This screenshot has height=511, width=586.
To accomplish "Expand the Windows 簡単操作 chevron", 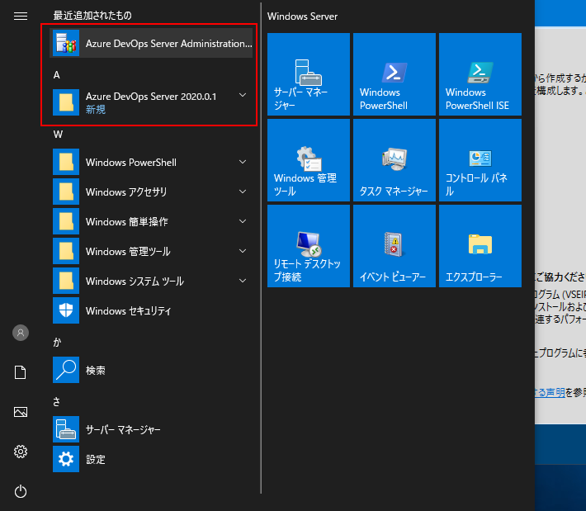I will tap(243, 221).
